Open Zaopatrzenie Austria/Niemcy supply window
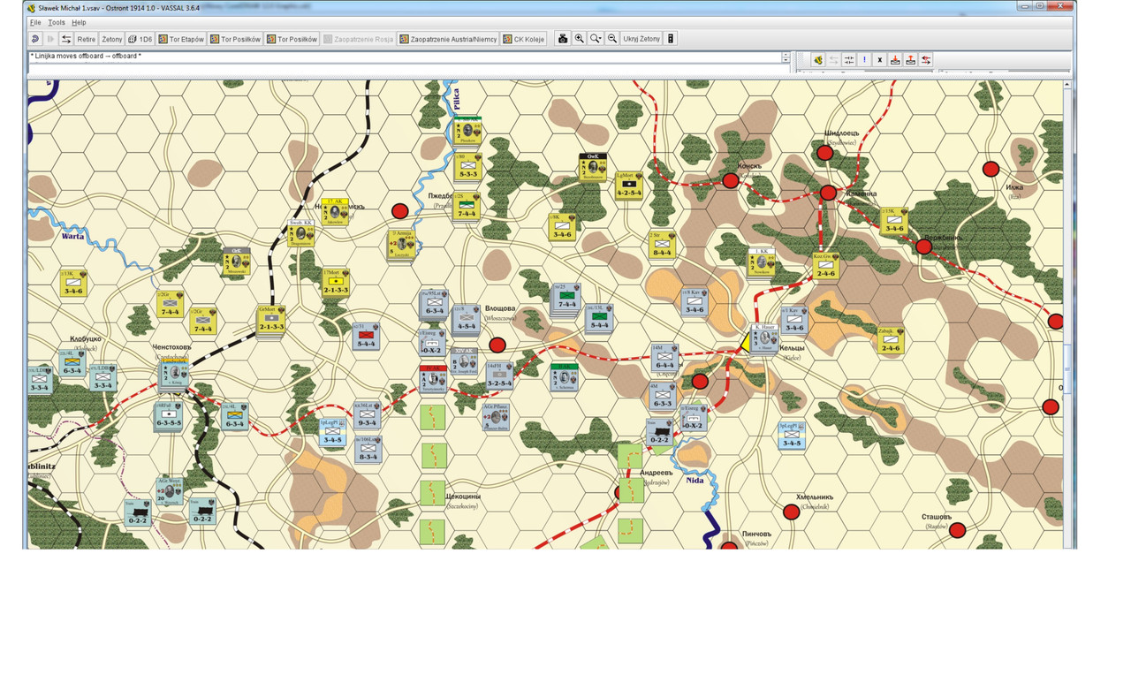 pos(448,39)
